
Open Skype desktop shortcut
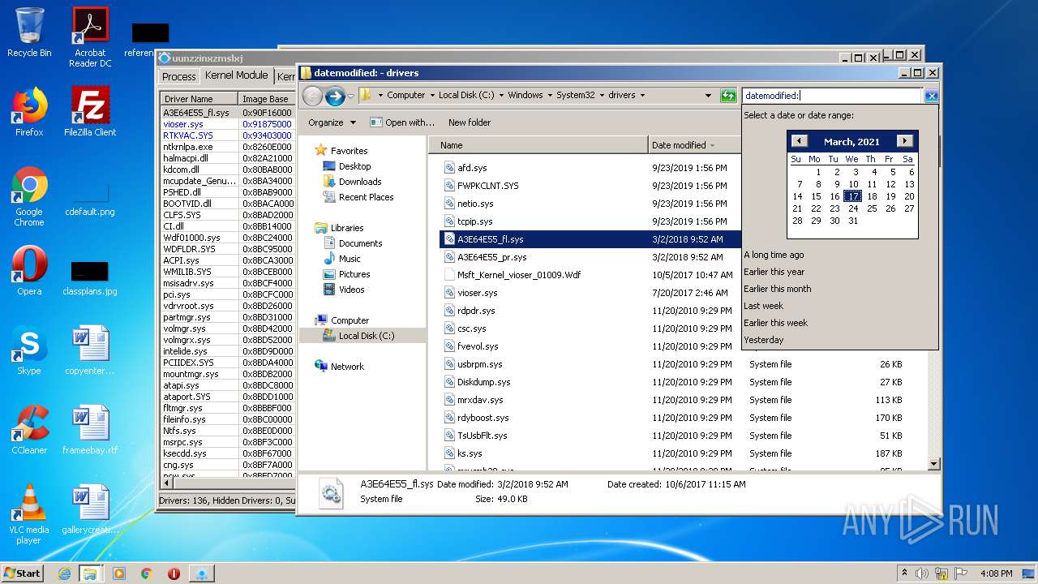point(29,350)
